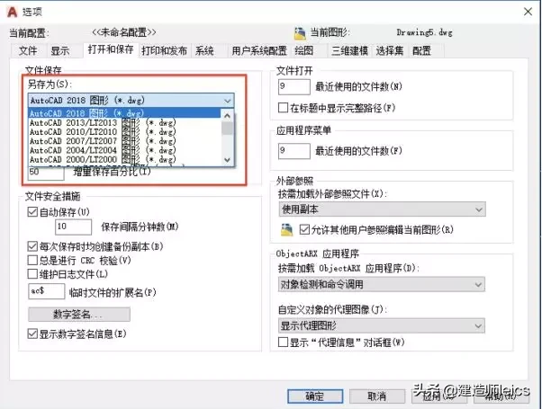Viewport: 542px width, 409px height.
Task: Click 文件打开 最近使用的文件数 input field
Action: point(294,86)
